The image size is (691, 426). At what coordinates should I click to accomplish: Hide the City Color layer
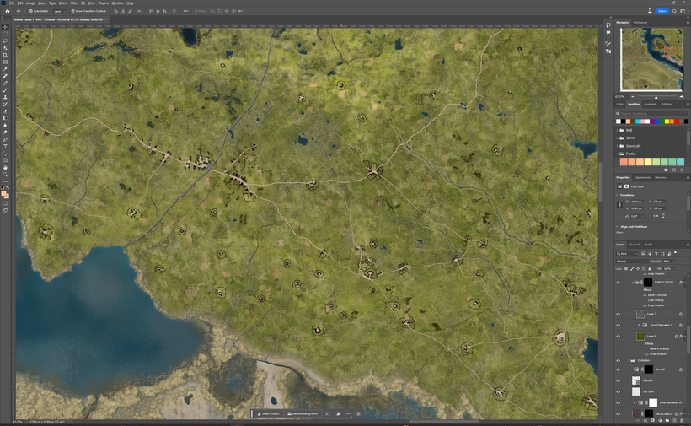coord(618,391)
